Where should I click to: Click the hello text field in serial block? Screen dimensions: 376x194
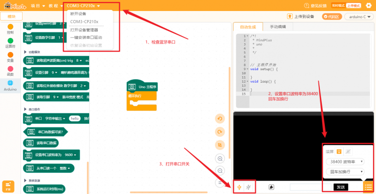click(x=75, y=118)
